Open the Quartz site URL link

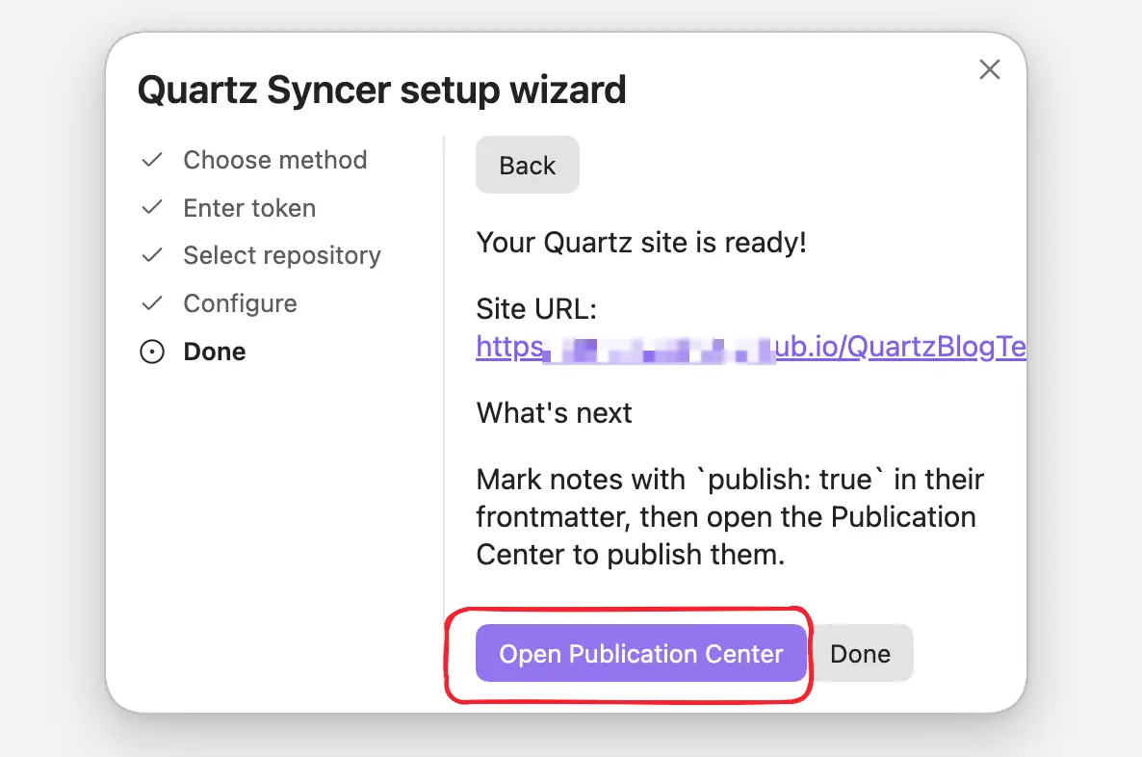[x=751, y=347]
